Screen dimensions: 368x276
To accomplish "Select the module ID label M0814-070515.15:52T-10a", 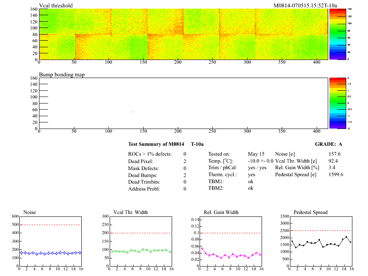I will tap(305, 5).
